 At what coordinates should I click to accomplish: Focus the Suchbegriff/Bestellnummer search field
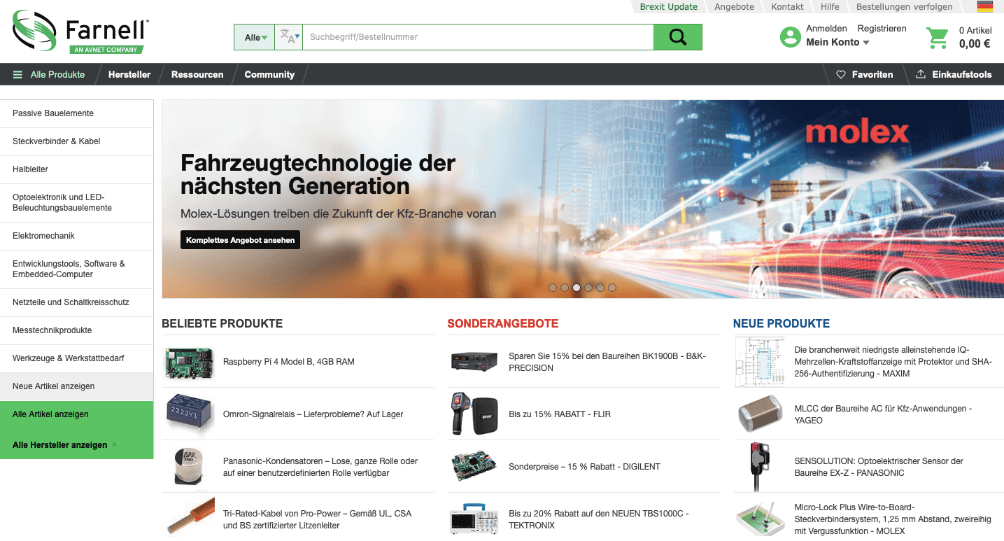point(478,37)
